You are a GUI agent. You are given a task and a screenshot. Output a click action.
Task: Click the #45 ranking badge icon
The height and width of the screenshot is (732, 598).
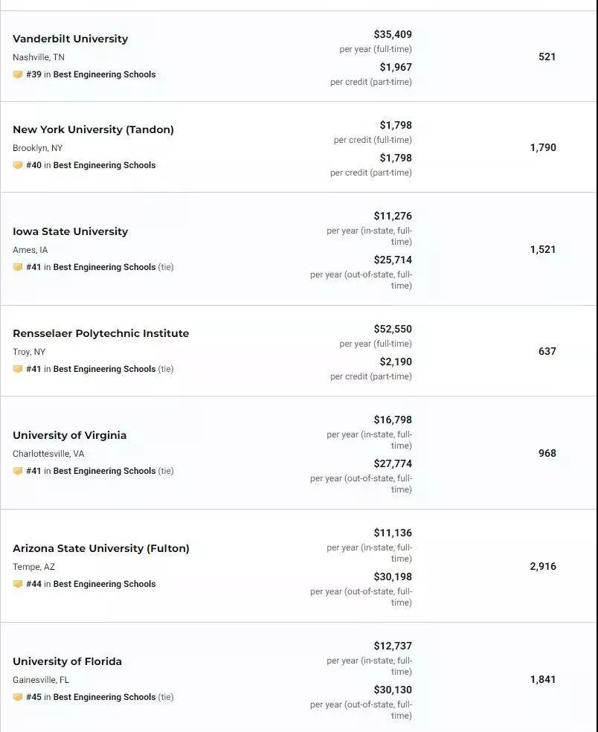point(18,697)
